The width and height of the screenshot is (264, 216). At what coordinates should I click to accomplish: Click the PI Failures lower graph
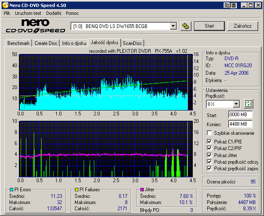click(106, 149)
